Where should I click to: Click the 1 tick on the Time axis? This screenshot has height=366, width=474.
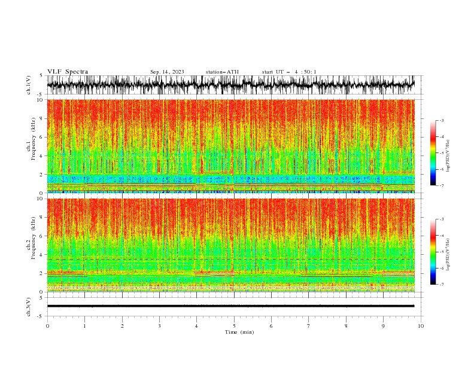coord(84,326)
